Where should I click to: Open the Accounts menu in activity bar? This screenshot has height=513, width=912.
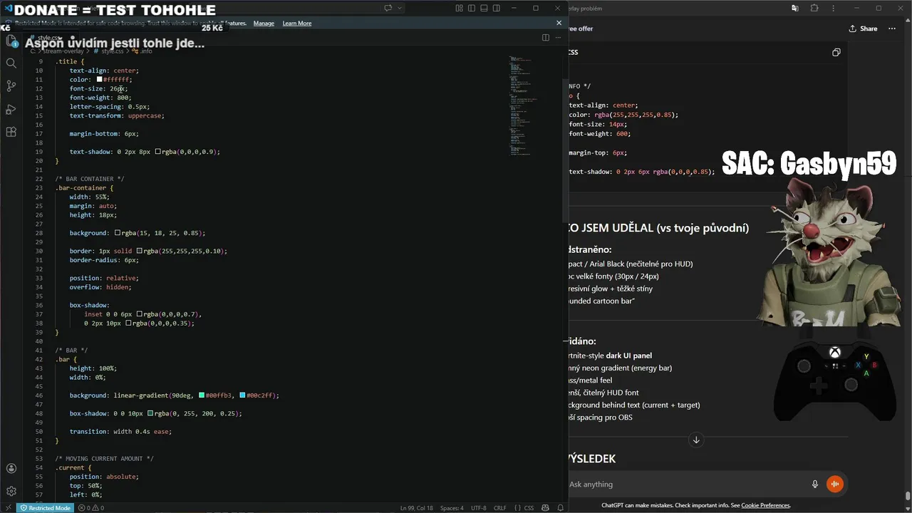[11, 468]
